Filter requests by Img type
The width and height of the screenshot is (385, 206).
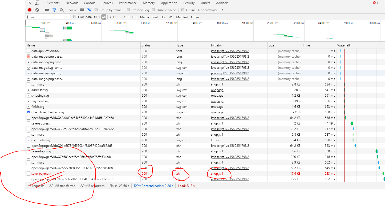pyautogui.click(x=135, y=17)
